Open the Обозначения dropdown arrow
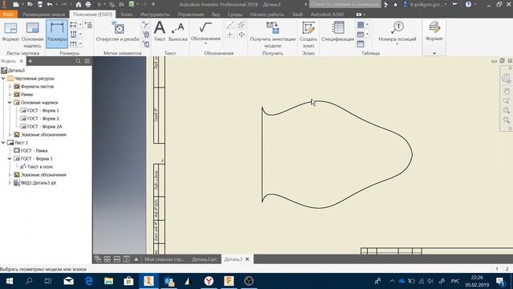 coord(205,43)
